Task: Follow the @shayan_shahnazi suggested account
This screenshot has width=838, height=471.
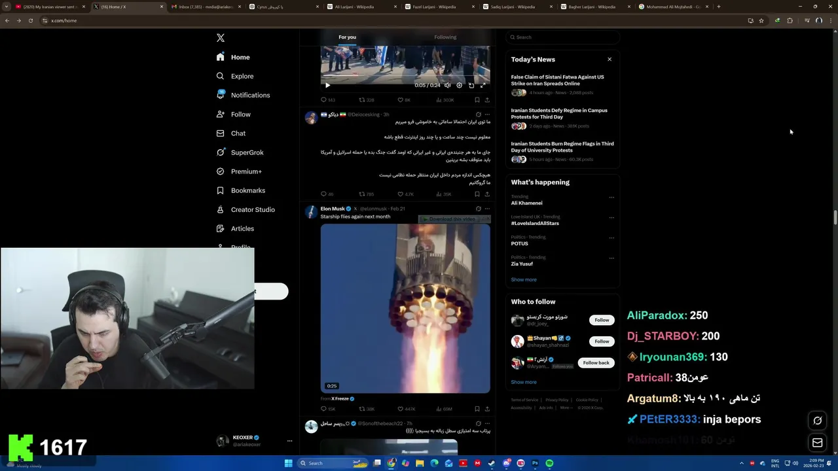Action: [x=602, y=341]
